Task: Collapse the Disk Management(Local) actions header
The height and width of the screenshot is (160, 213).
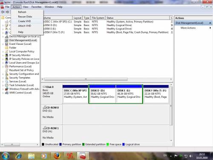Action: coord(210,23)
